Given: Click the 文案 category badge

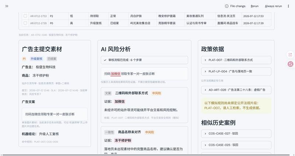Looking at the screenshot, I should 108,93.
